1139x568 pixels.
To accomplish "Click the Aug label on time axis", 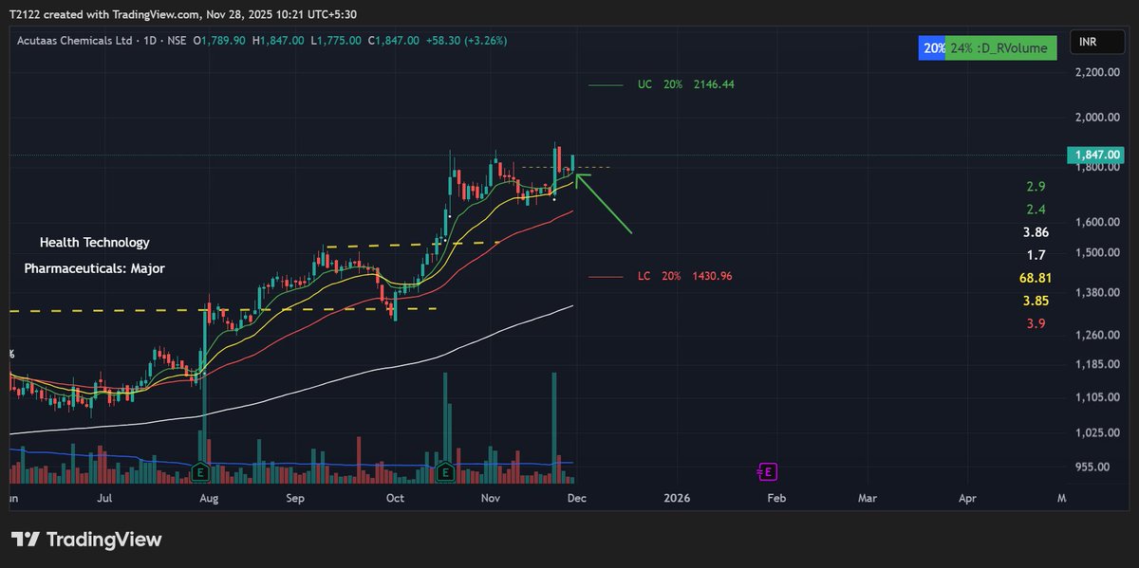I will [x=210, y=498].
